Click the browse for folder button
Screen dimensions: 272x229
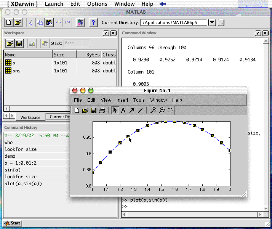221,22
